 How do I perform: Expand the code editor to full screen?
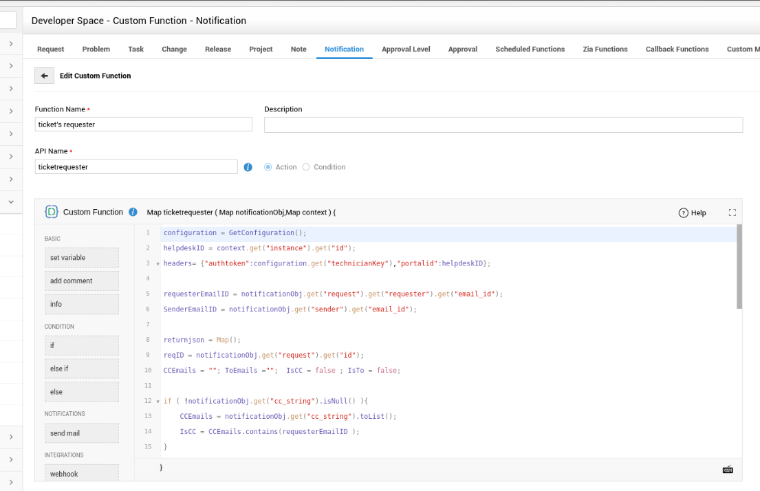click(732, 213)
